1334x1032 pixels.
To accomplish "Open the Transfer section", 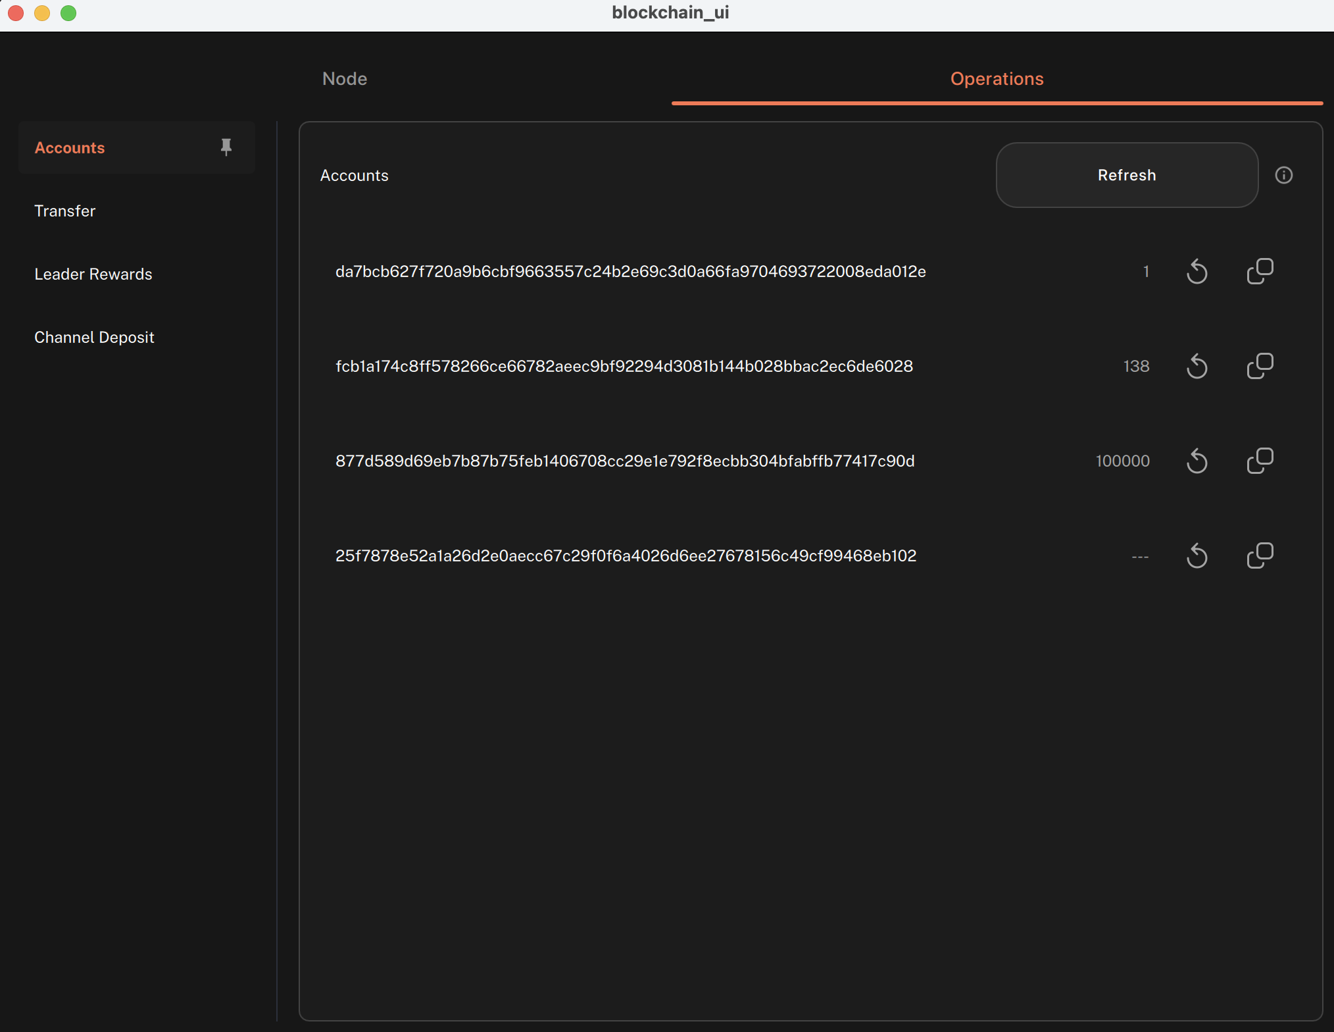I will tap(65, 211).
